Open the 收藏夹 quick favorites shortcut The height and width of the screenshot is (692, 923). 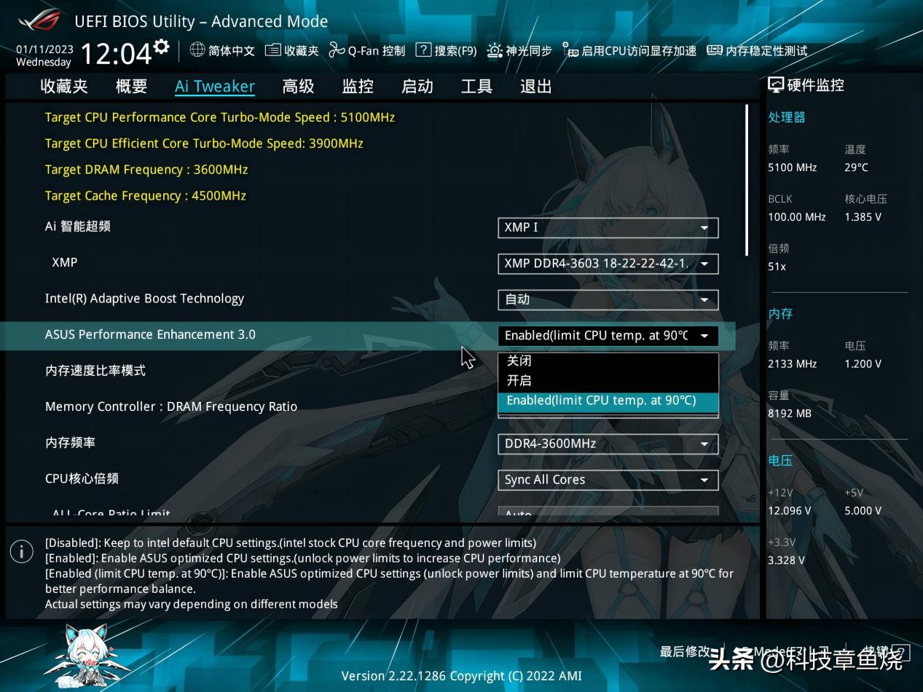pyautogui.click(x=291, y=50)
